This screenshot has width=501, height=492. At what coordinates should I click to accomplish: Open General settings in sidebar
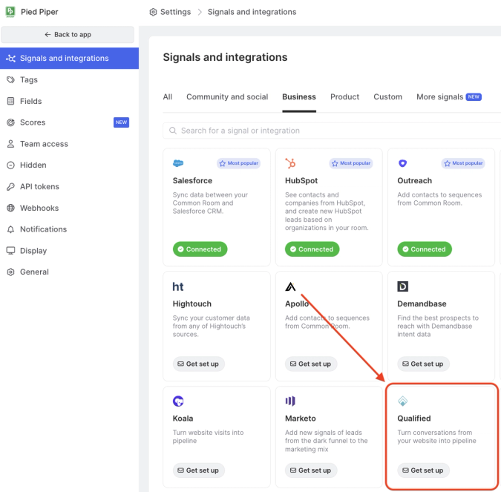tap(69, 272)
